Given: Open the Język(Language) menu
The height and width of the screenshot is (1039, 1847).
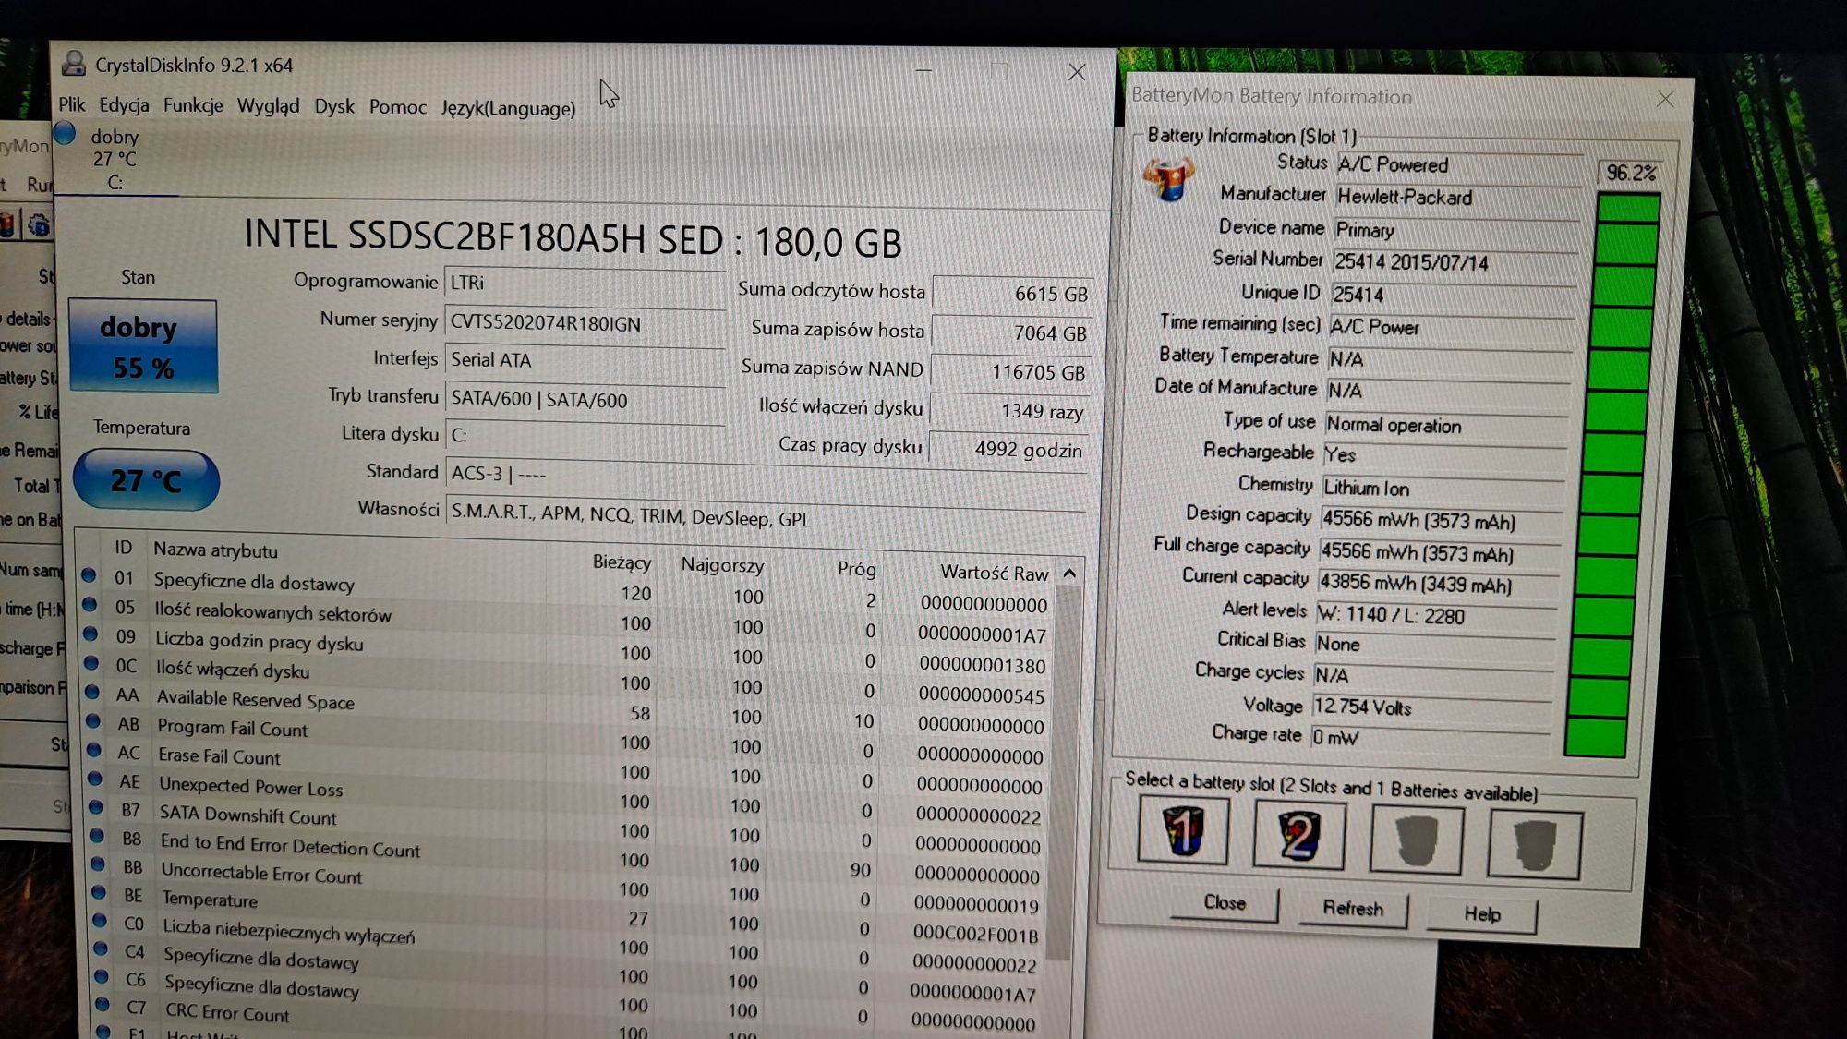Looking at the screenshot, I should click(508, 108).
